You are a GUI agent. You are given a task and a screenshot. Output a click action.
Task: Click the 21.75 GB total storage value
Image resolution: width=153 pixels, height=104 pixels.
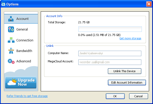[x=84, y=22]
